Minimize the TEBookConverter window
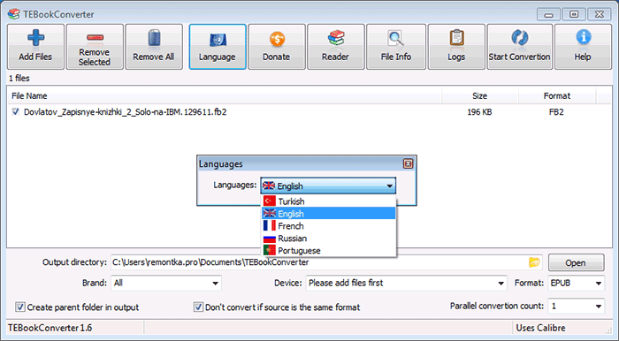 coord(548,15)
